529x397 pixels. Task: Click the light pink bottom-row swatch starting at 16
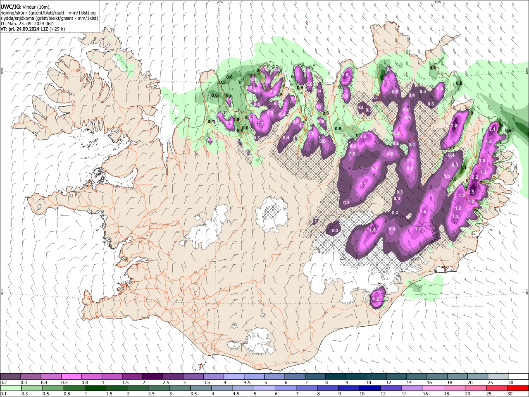click(x=433, y=388)
